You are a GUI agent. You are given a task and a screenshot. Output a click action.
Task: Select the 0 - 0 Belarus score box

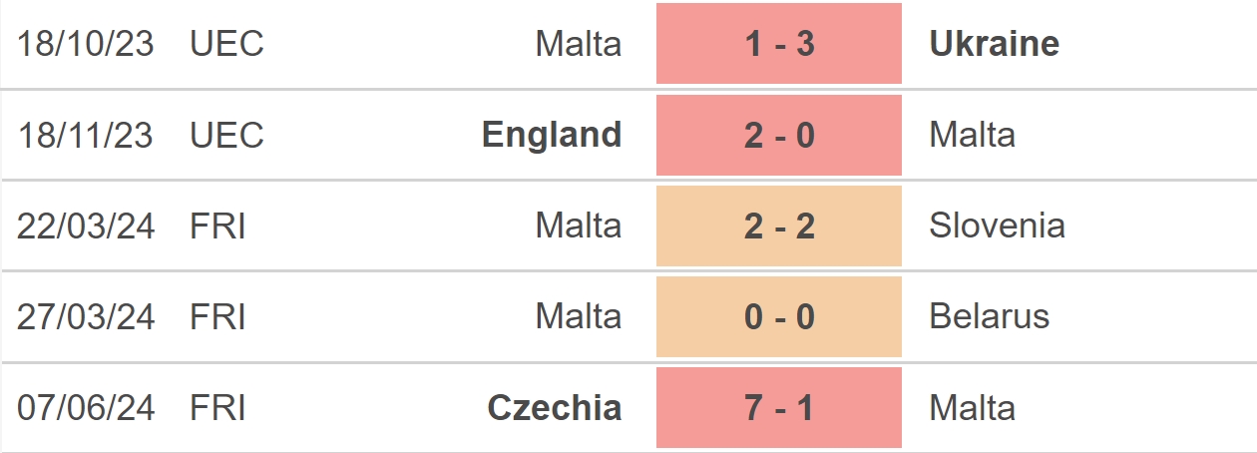coord(779,316)
